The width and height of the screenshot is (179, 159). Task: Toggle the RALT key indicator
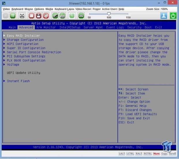[139, 154]
